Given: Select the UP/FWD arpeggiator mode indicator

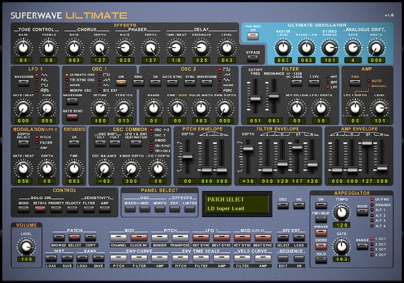Looking at the screenshot, I should click(372, 200).
